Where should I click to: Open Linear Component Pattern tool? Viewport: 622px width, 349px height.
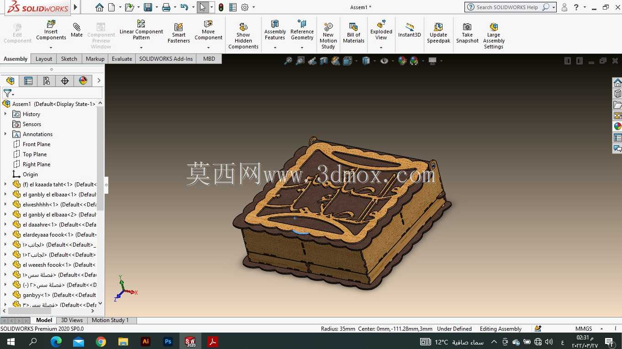pos(141,30)
